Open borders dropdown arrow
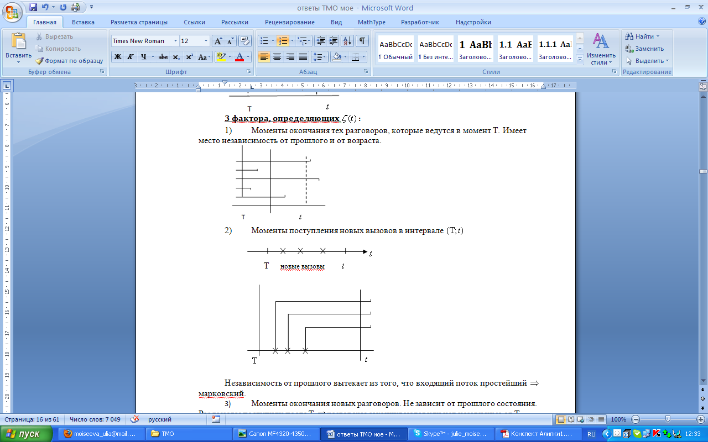Viewport: 708px width, 442px height. [363, 57]
